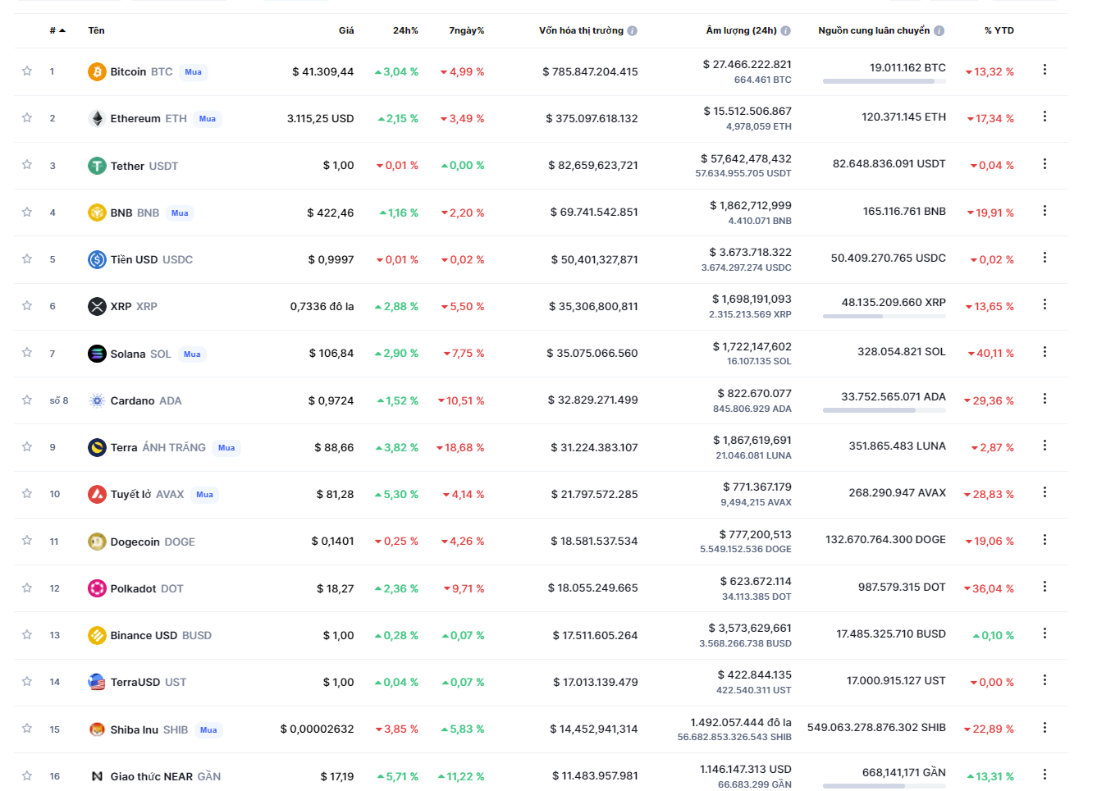Click the NEAR protocol logo
This screenshot has height=791, width=1097.
[97, 776]
